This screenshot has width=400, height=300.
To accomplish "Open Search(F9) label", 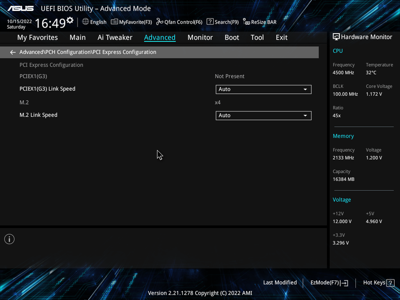I will tap(226, 22).
